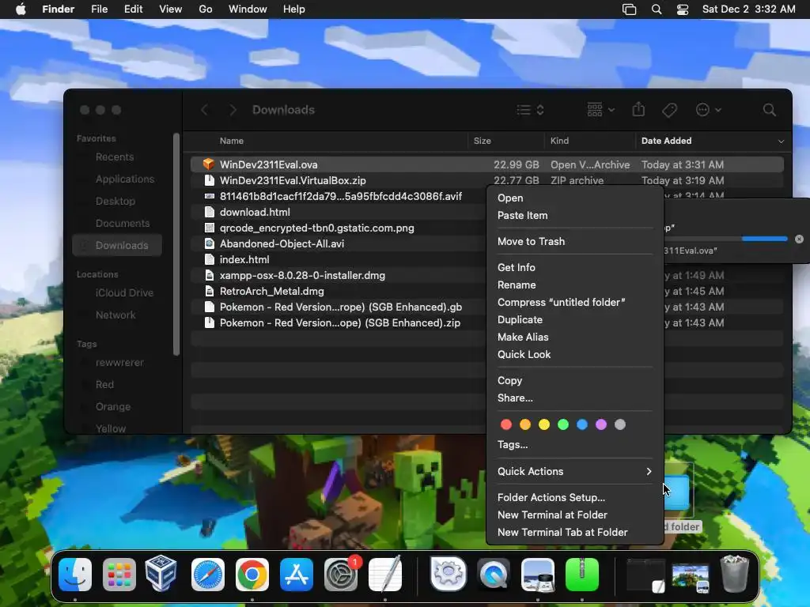Viewport: 810px width, 607px height.
Task: Open Documents in the Finder sidebar
Action: (123, 224)
